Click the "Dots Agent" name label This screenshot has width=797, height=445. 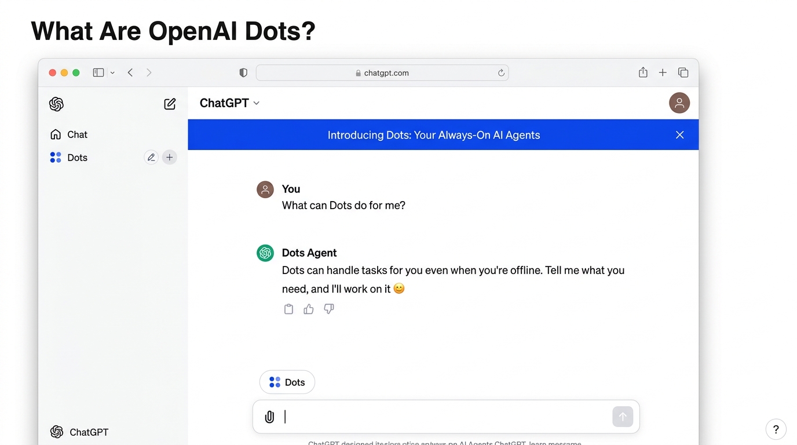point(309,253)
